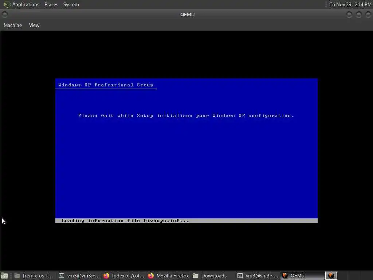Click the clock showing Fri Nov 29, 2:14 PM
The width and height of the screenshot is (373, 280).
350,4
